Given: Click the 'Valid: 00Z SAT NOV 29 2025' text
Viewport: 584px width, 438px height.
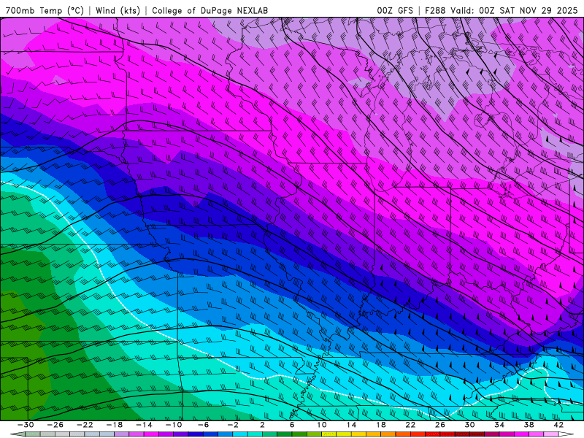Looking at the screenshot, I should [x=516, y=10].
